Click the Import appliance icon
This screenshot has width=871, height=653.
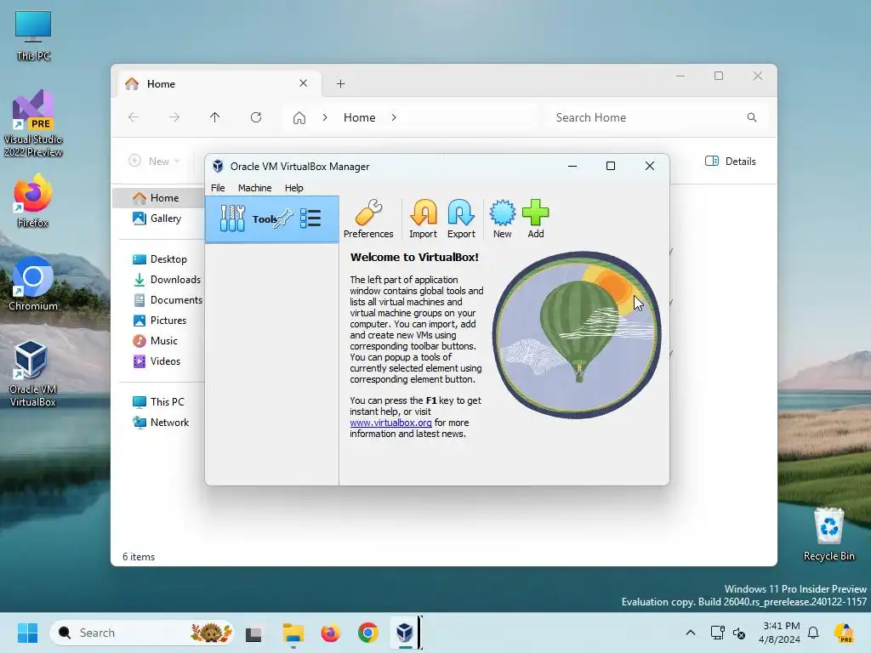tap(423, 219)
